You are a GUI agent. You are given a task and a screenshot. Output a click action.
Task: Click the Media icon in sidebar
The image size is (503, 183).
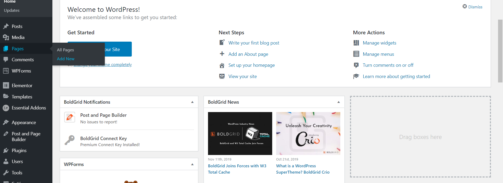pyautogui.click(x=6, y=37)
